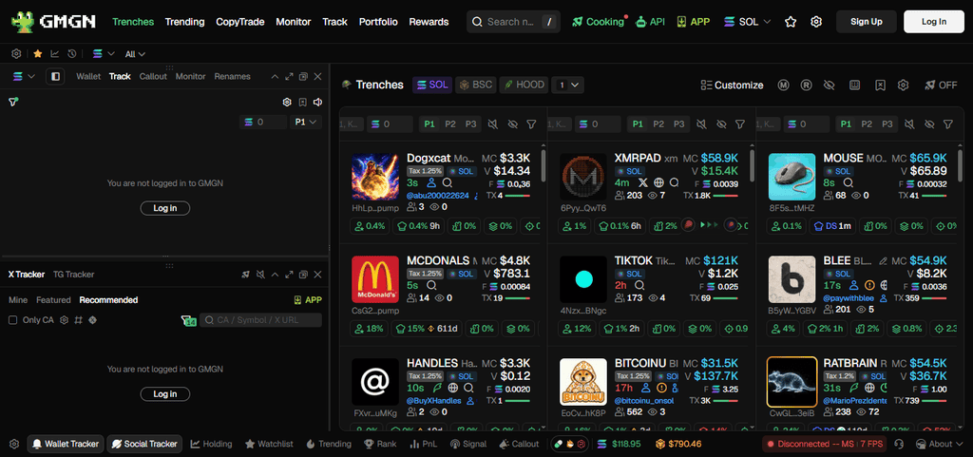Image resolution: width=973 pixels, height=457 pixels.
Task: Open Track panel chain selector dropdown
Action: (x=24, y=76)
